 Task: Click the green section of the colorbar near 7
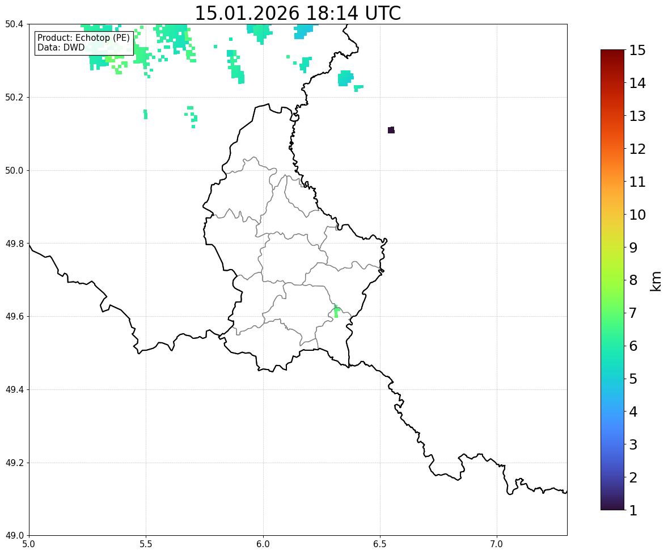pos(612,313)
